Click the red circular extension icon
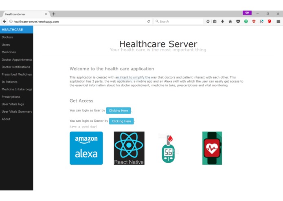The image size is (283, 201). click(270, 22)
